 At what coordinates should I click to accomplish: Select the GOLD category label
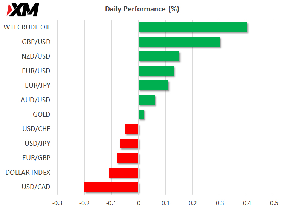click(x=41, y=114)
